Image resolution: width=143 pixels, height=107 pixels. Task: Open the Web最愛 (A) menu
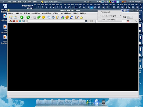47,13
